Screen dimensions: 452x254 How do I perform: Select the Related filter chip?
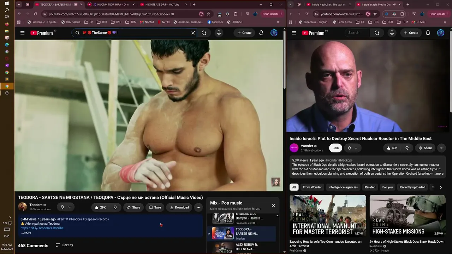(x=370, y=187)
